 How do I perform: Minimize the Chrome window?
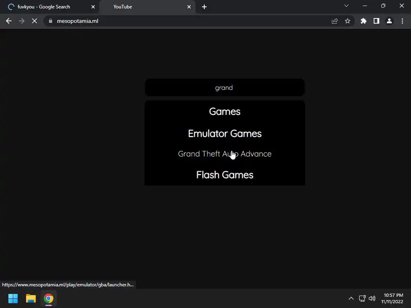click(x=364, y=6)
